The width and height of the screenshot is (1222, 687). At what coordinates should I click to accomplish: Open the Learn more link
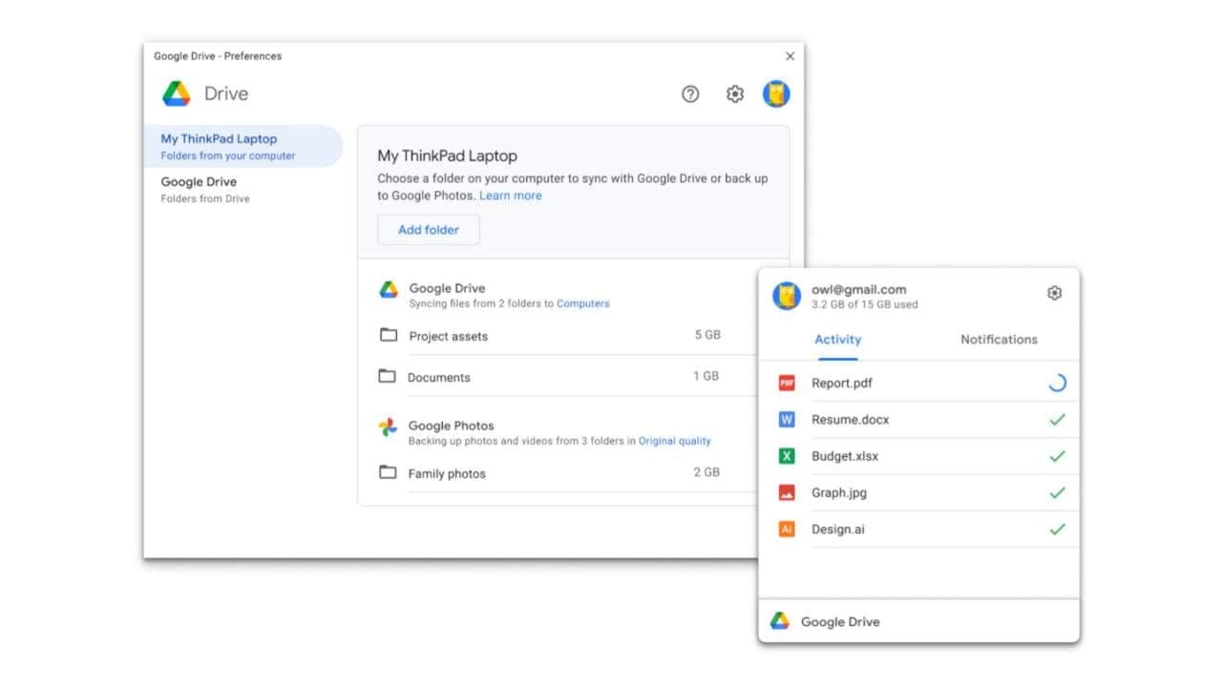[x=511, y=195]
